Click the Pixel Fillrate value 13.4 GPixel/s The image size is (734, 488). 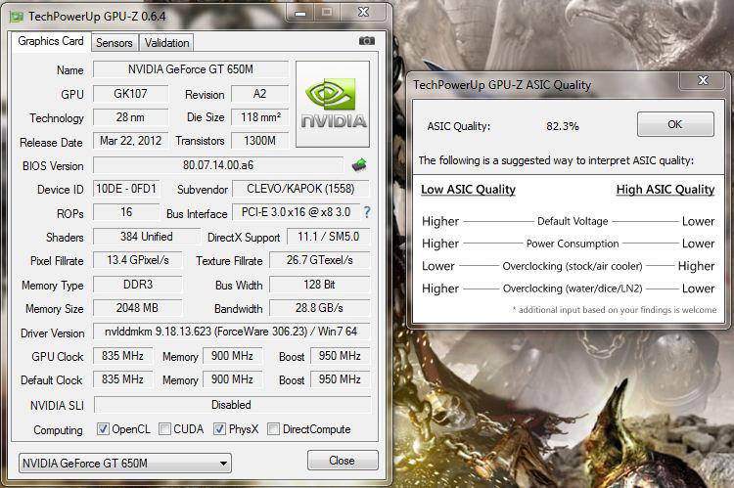coord(138,260)
